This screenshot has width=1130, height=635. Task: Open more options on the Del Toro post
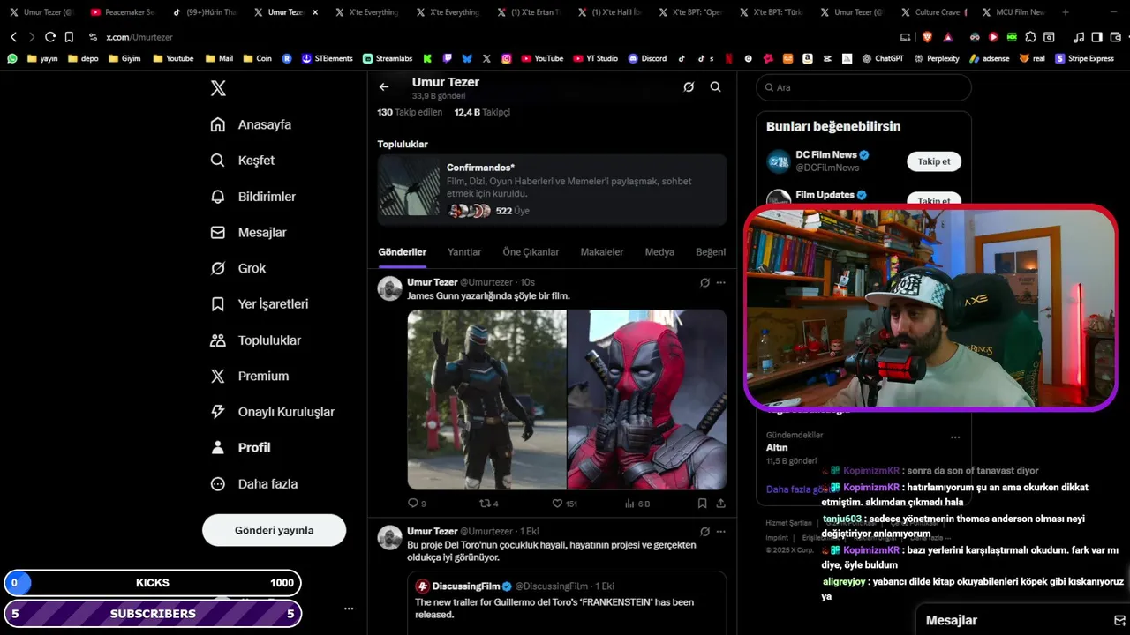[720, 532]
